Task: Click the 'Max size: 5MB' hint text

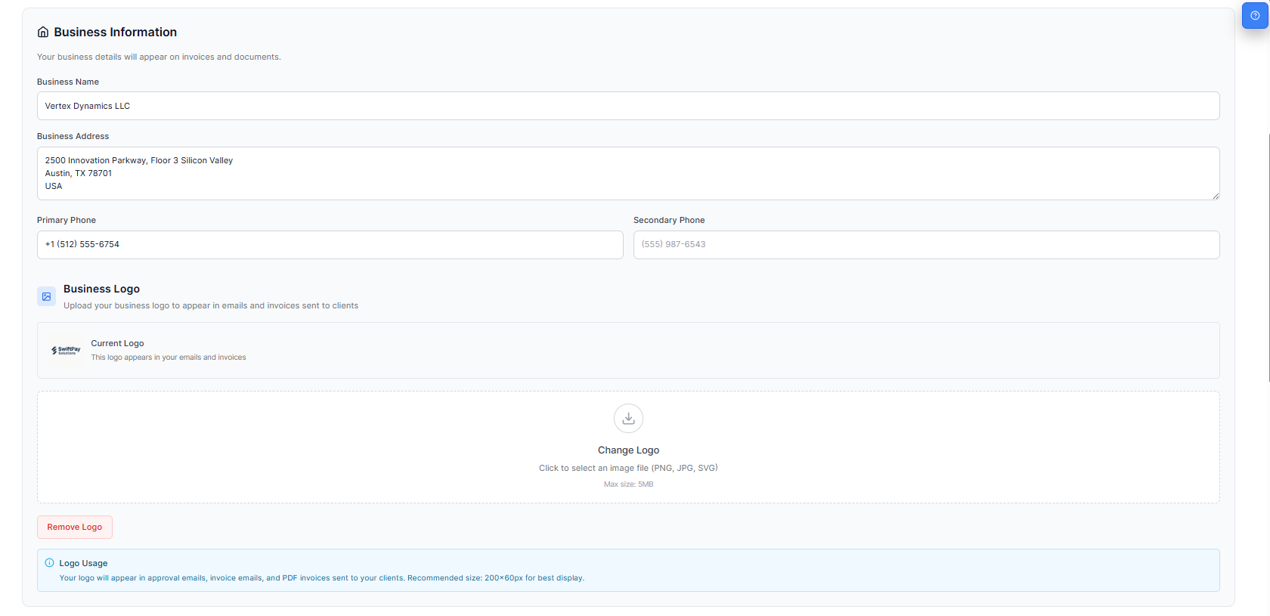Action: [628, 484]
